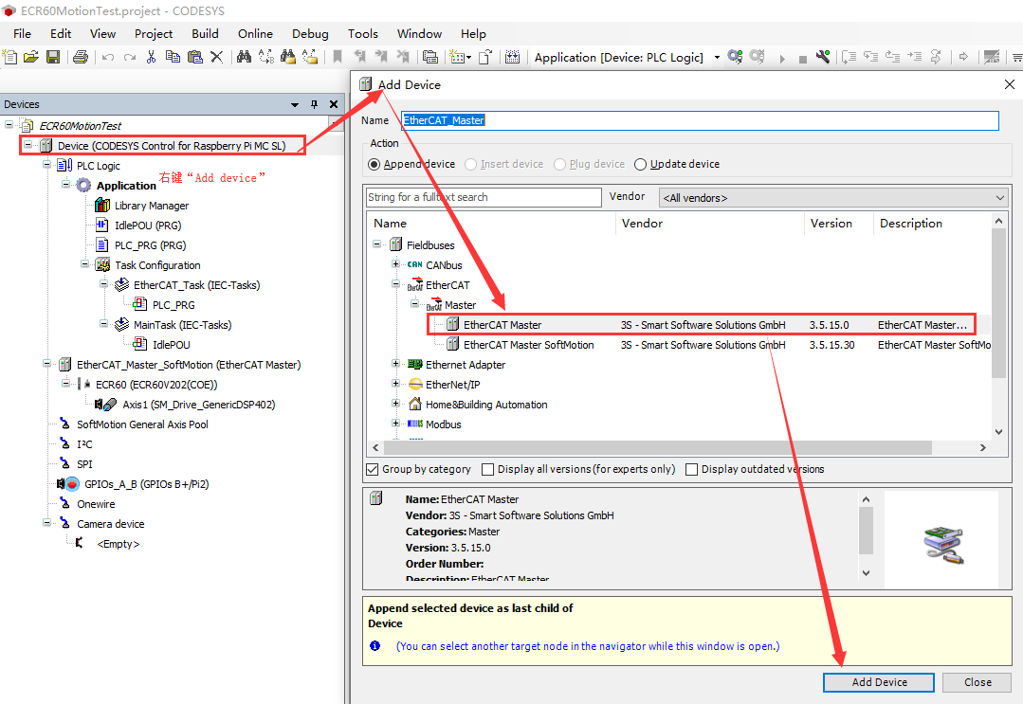The image size is (1023, 704).
Task: Click the Close button in dialog
Action: (977, 682)
